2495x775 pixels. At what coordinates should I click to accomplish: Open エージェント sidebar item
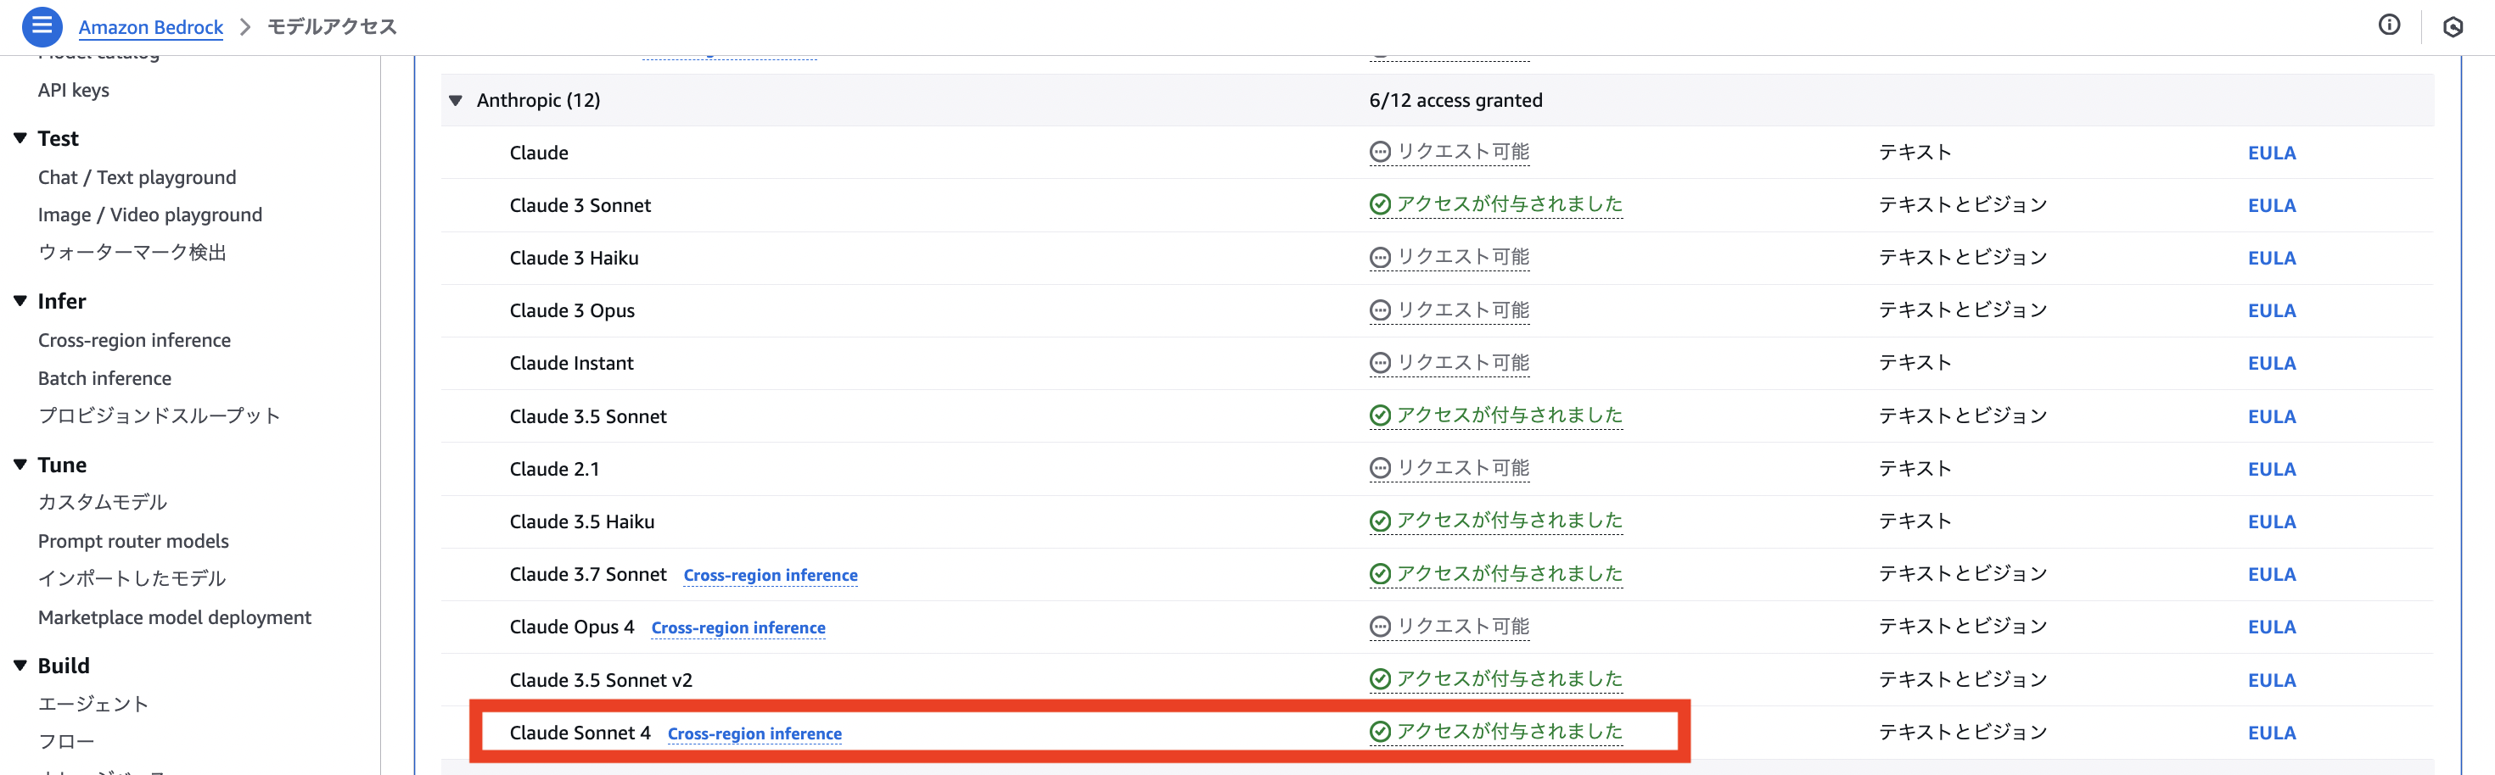(x=93, y=705)
